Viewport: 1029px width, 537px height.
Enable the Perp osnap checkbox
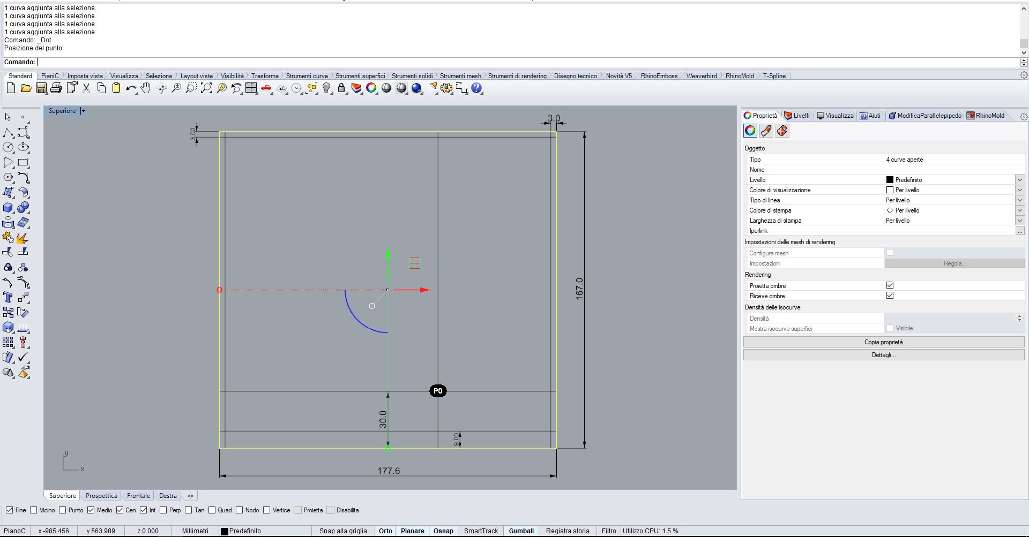[x=163, y=510]
